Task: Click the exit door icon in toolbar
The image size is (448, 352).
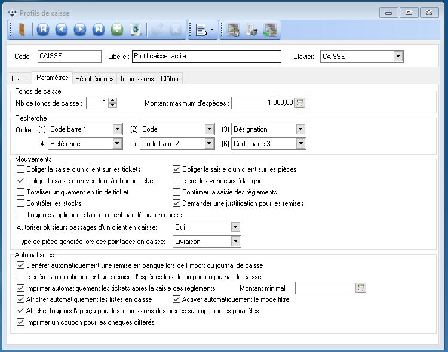Action: point(22,29)
